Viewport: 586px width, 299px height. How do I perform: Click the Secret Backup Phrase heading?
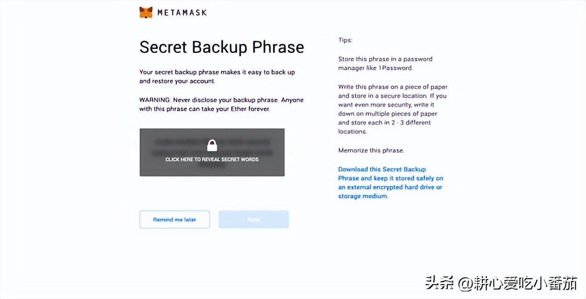click(222, 47)
